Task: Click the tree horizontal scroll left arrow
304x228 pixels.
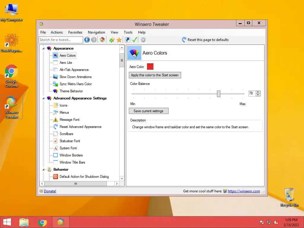Action: point(42,183)
